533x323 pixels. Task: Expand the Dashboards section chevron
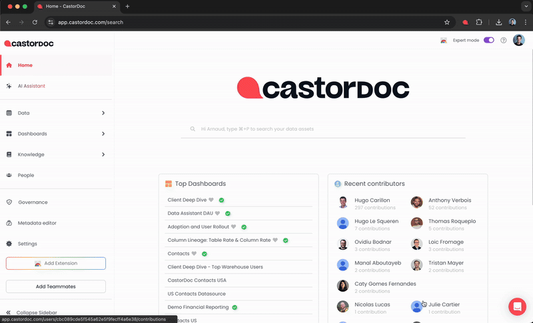[x=103, y=134]
